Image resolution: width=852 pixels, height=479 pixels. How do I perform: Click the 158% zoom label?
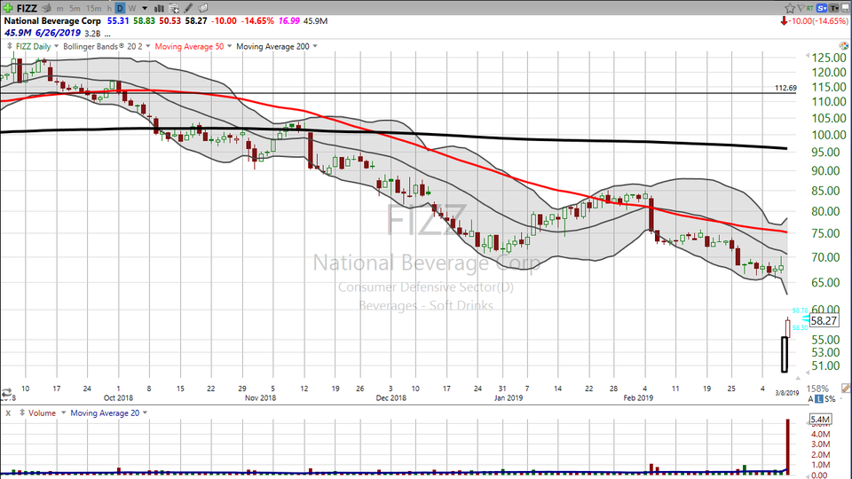[x=818, y=389]
